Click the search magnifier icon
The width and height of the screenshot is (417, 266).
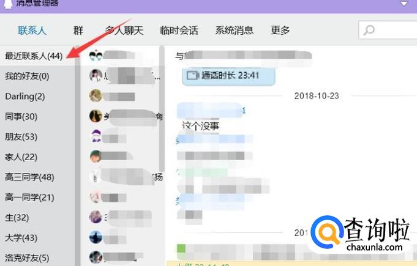pyautogui.click(x=369, y=30)
